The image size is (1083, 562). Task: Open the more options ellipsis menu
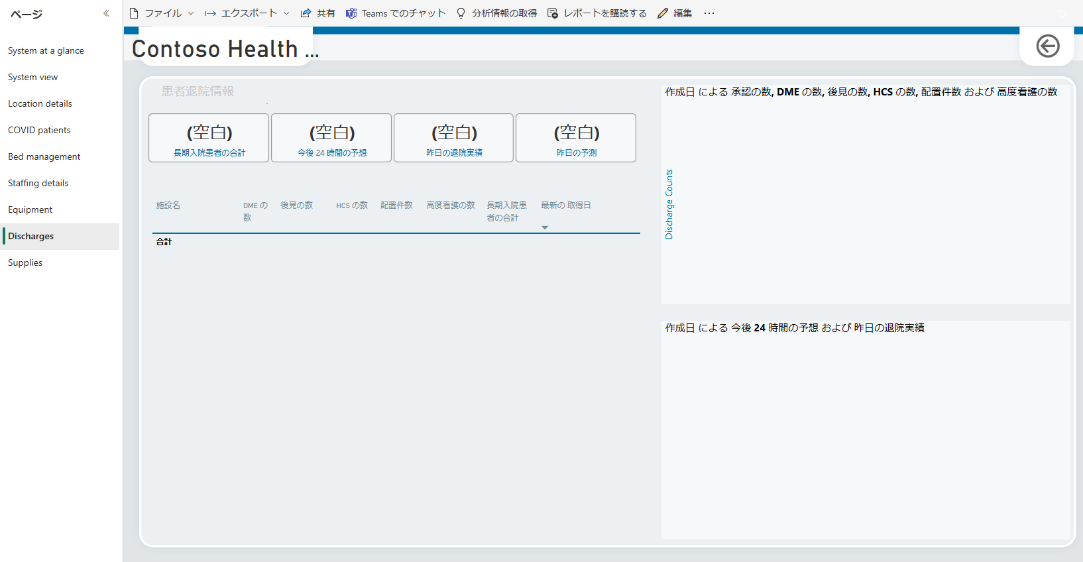coord(709,13)
